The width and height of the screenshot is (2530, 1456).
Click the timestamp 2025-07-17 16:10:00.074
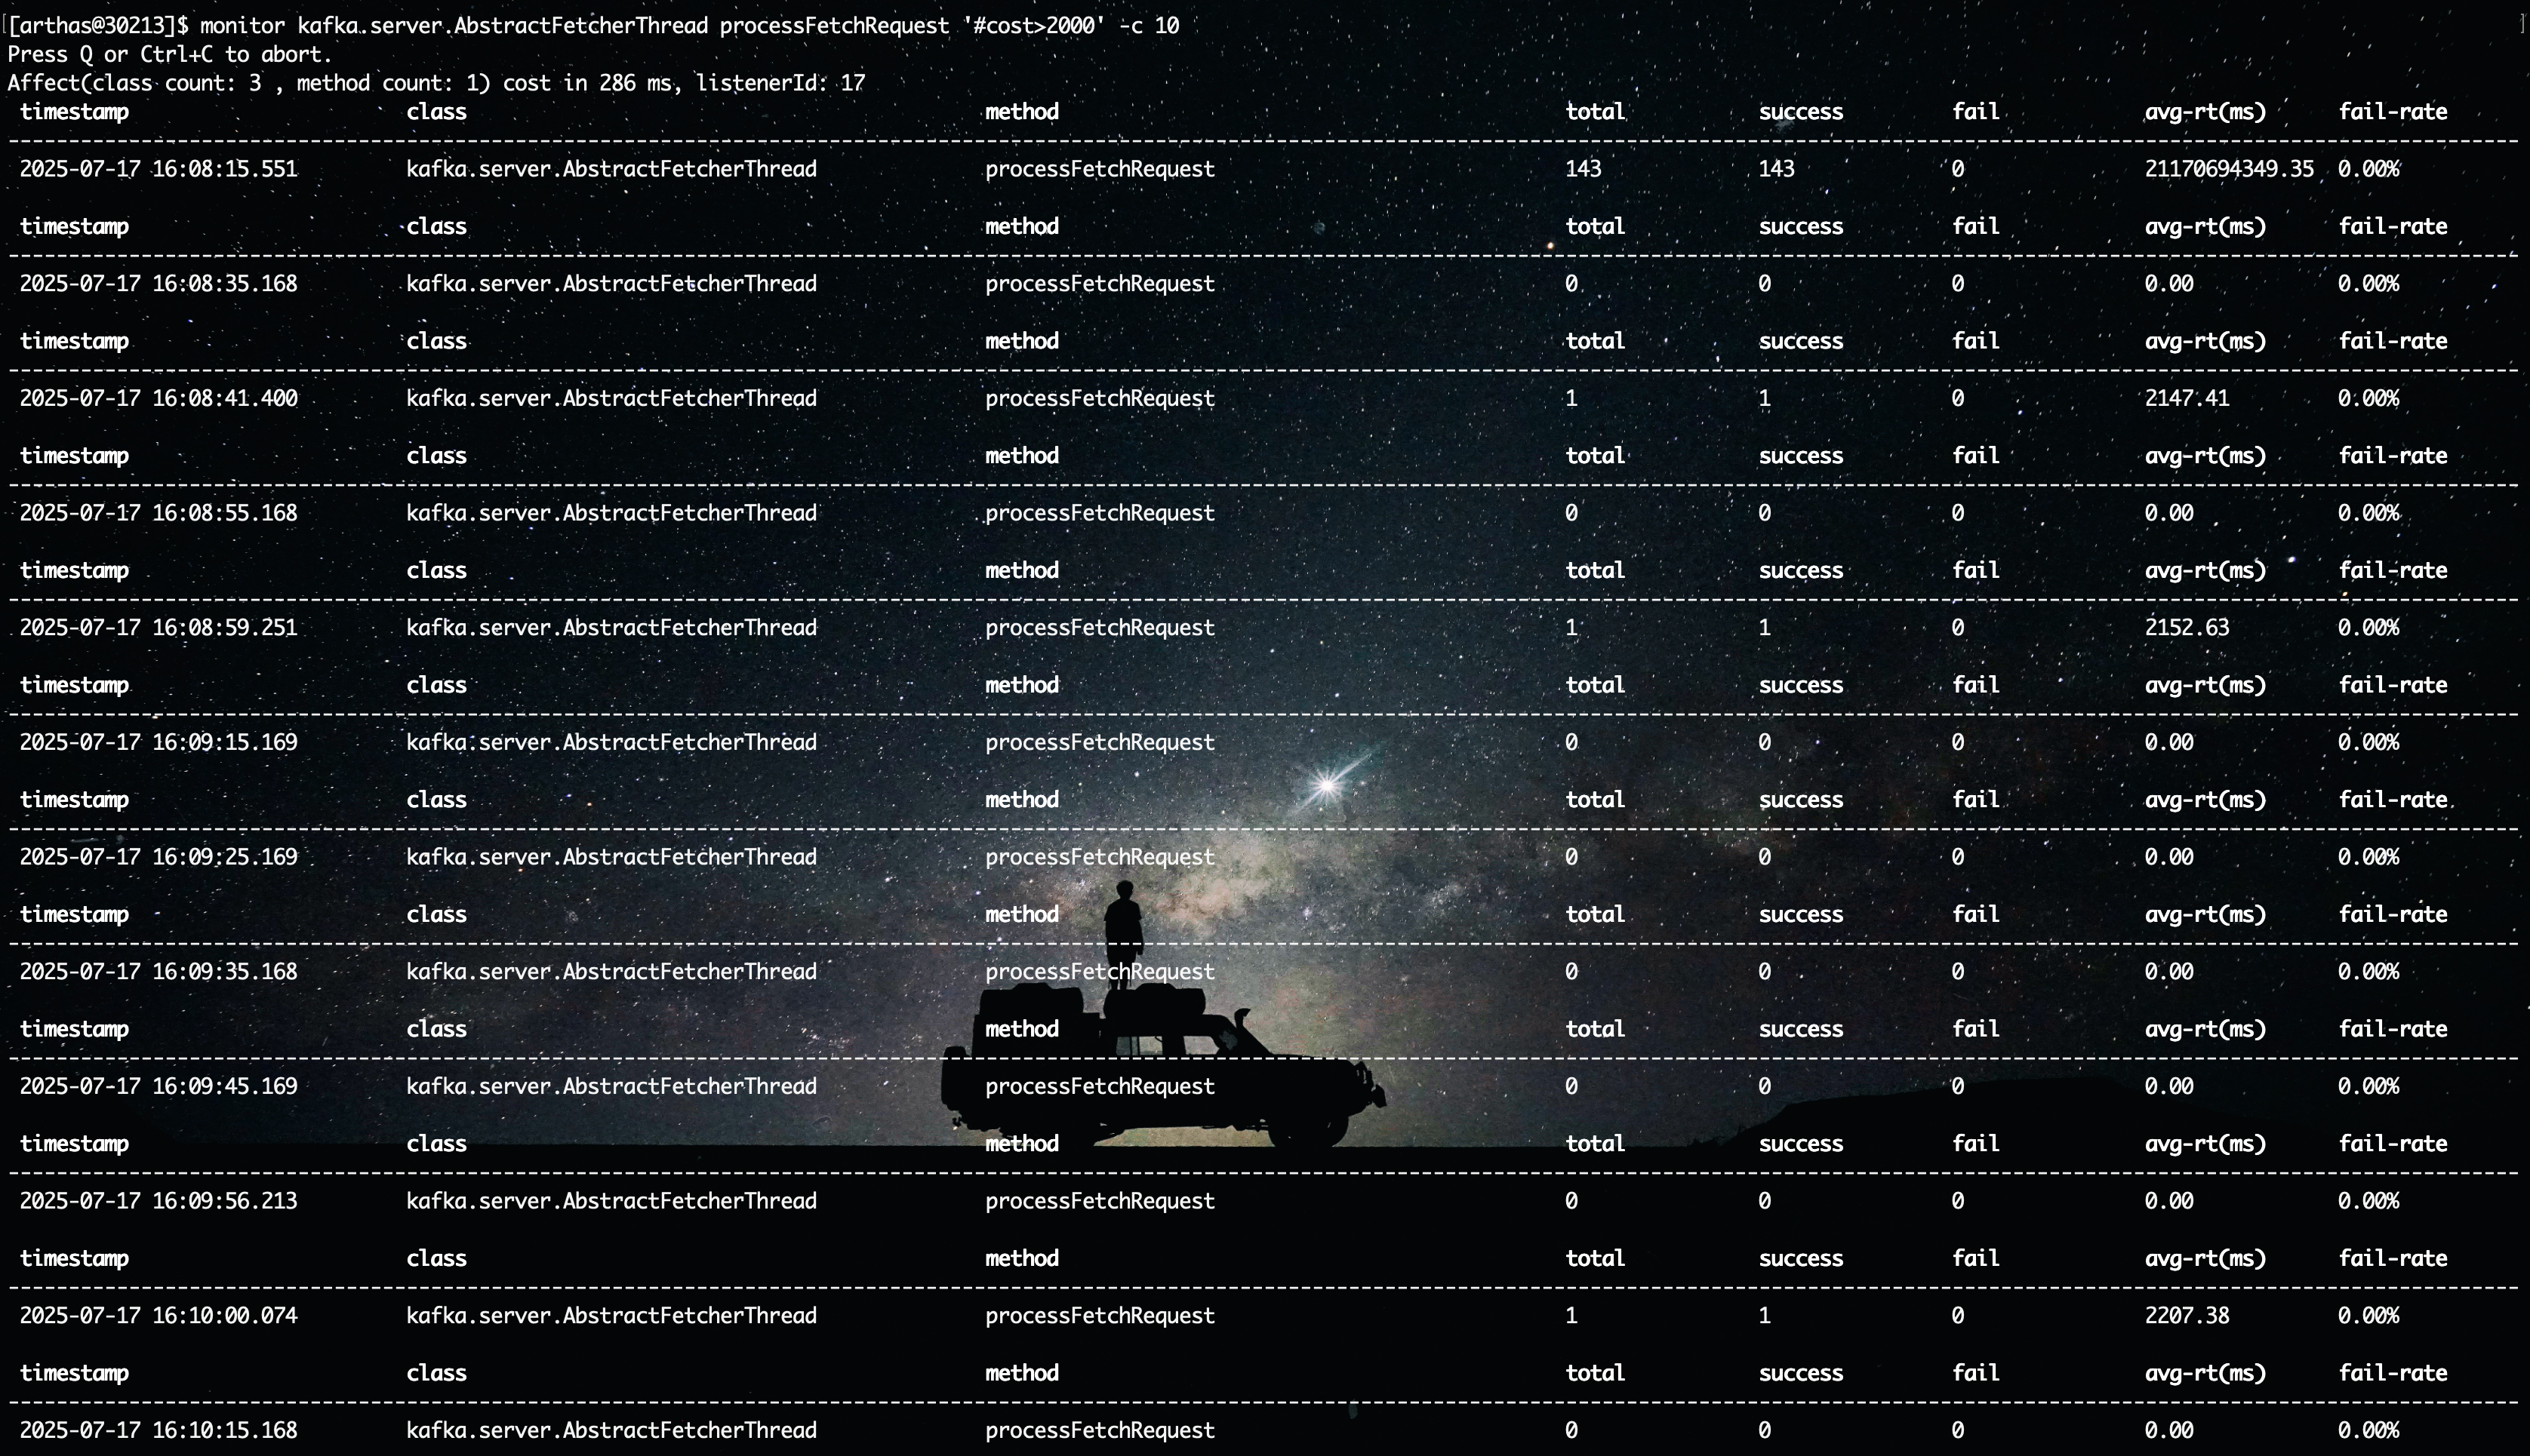[158, 1316]
